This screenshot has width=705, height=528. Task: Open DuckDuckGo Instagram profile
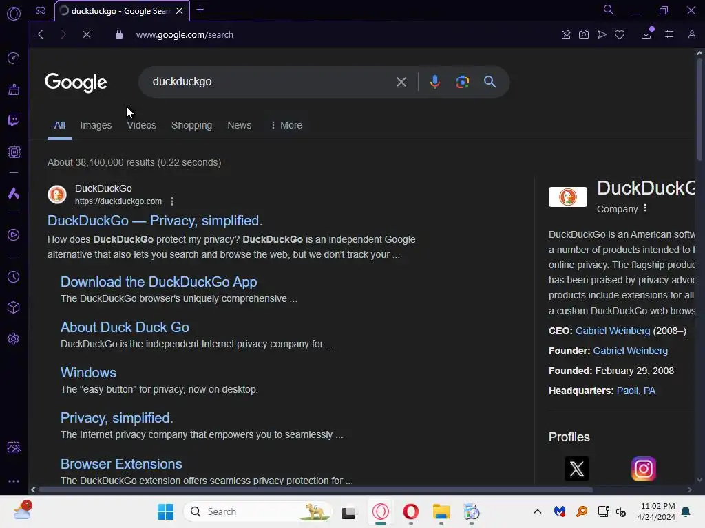644,469
